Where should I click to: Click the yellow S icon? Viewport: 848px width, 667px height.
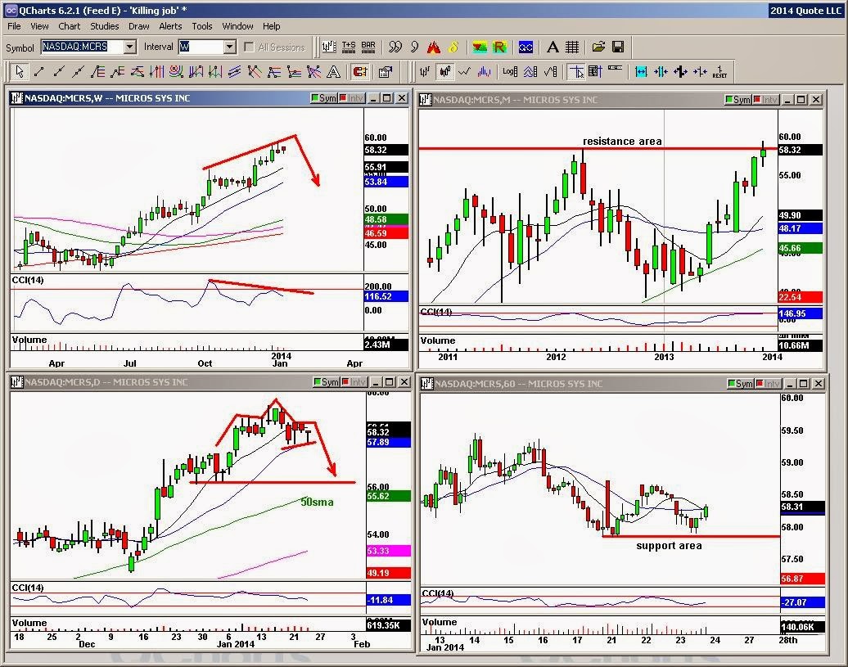[453, 47]
